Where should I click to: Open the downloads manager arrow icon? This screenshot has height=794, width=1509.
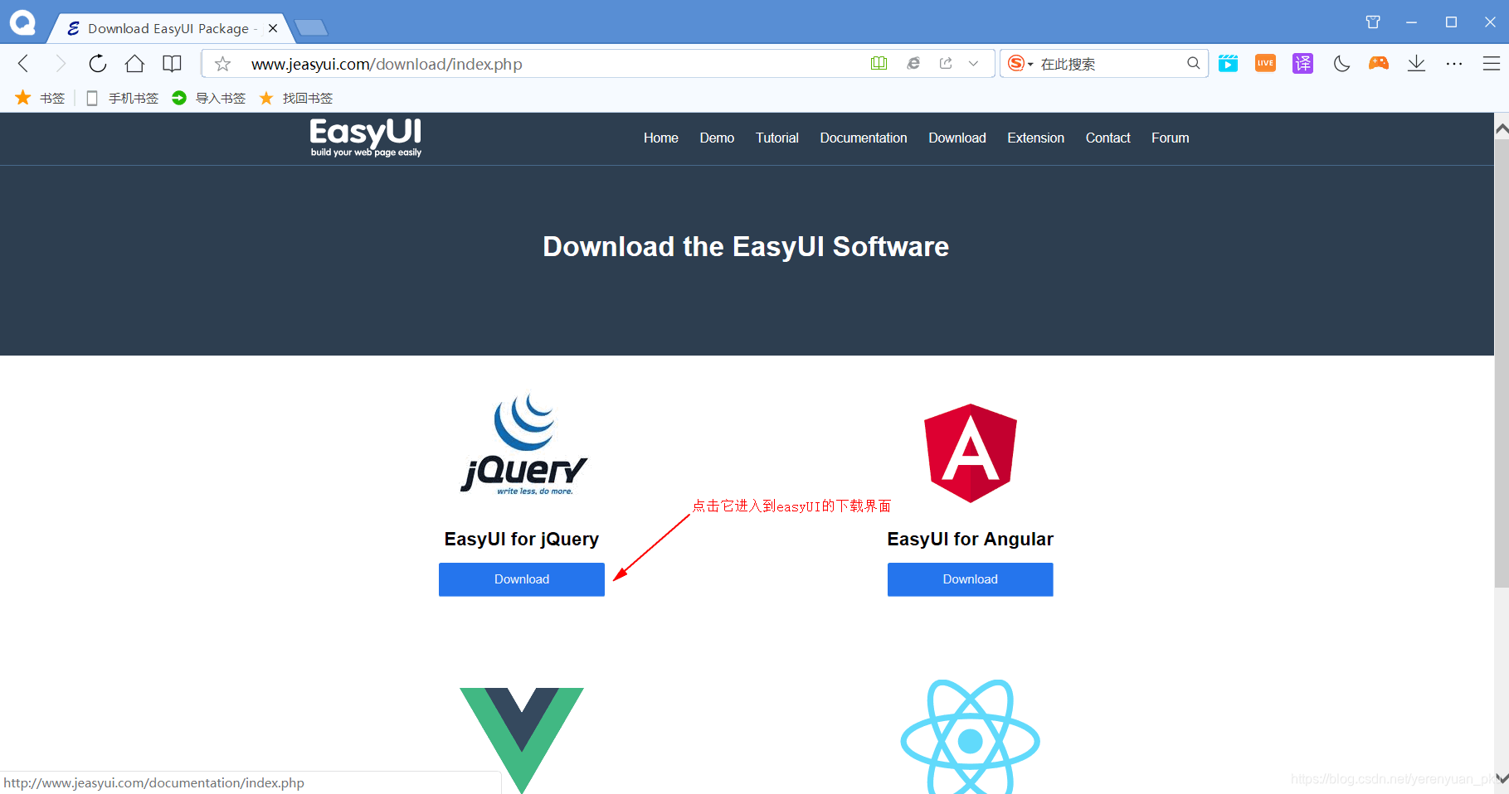tap(1417, 63)
